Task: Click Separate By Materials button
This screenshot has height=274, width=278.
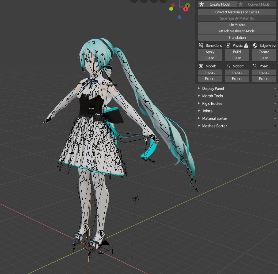Action: coord(237,18)
